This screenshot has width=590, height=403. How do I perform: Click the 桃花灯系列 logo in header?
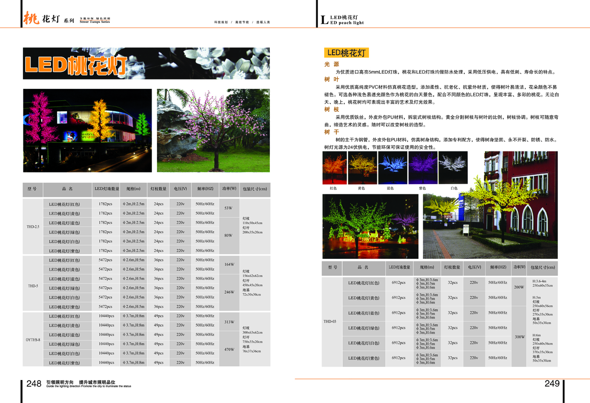point(49,19)
